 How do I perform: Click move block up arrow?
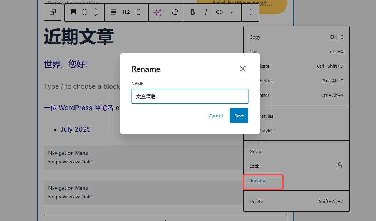(95, 9)
